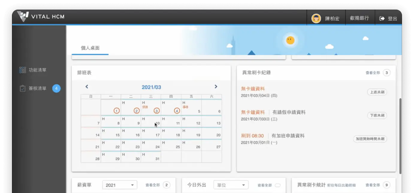Click the Vital HCM logo icon
Image resolution: width=414 pixels, height=193 pixels.
tap(23, 16)
